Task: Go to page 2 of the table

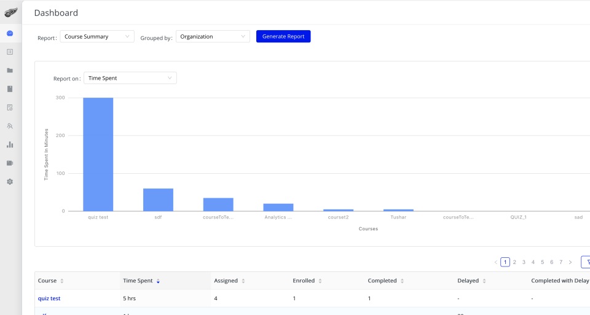Action: pos(514,262)
